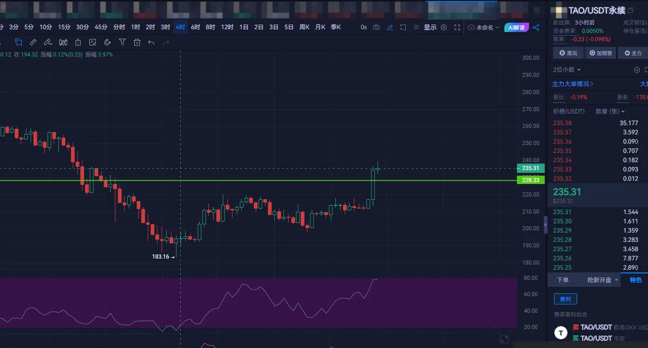
Task: Select the 45 minute interval
Action: 101,27
